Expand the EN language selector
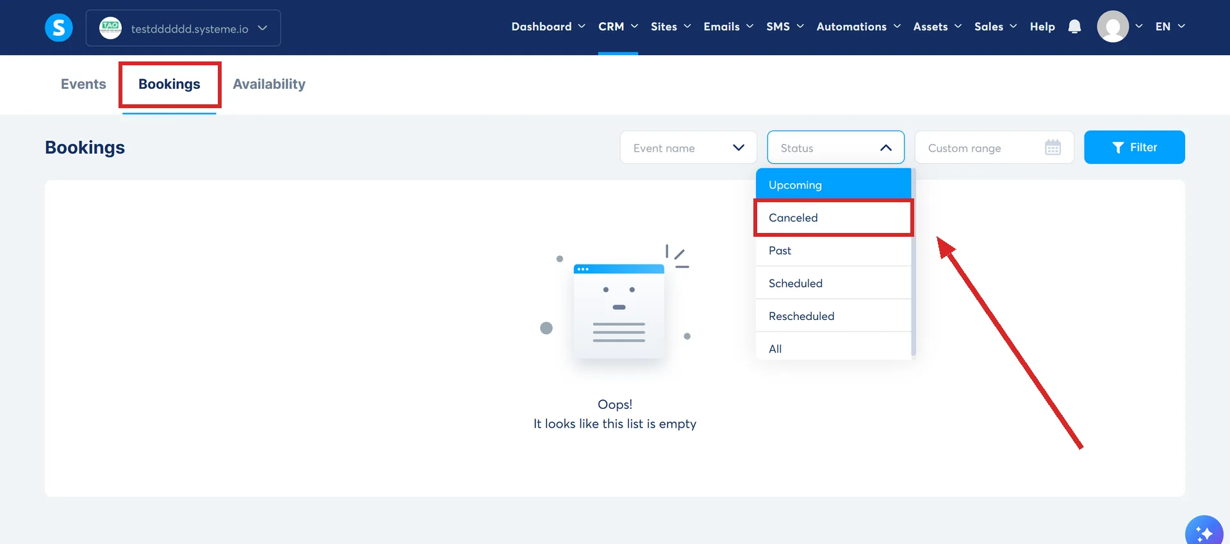Viewport: 1230px width, 544px height. coord(1170,26)
